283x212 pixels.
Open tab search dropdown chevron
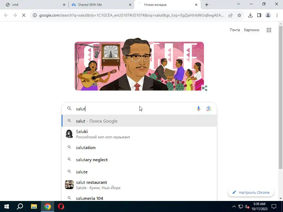coord(239,4)
